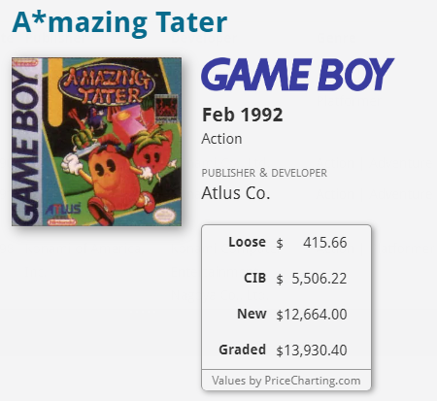
Task: Select the Feb 1992 release date
Action: click(x=242, y=115)
